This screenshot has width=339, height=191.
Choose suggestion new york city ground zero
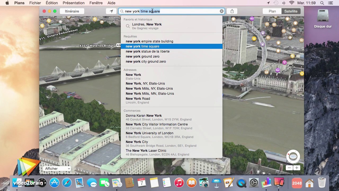[172, 62]
